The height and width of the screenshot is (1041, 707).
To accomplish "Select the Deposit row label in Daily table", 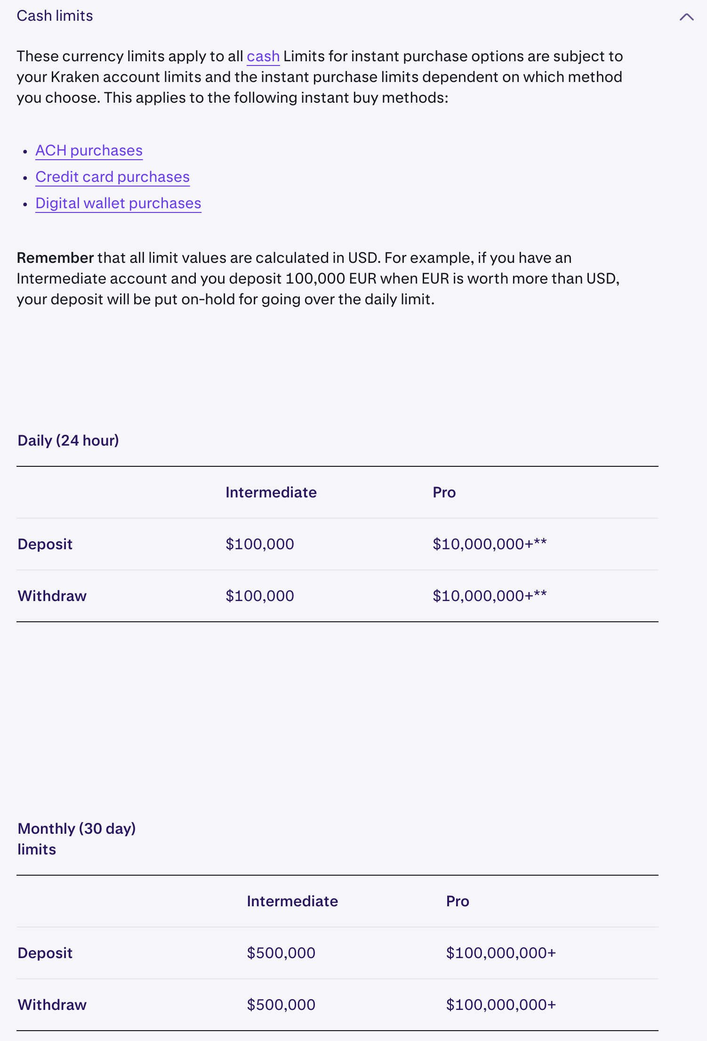I will [45, 544].
